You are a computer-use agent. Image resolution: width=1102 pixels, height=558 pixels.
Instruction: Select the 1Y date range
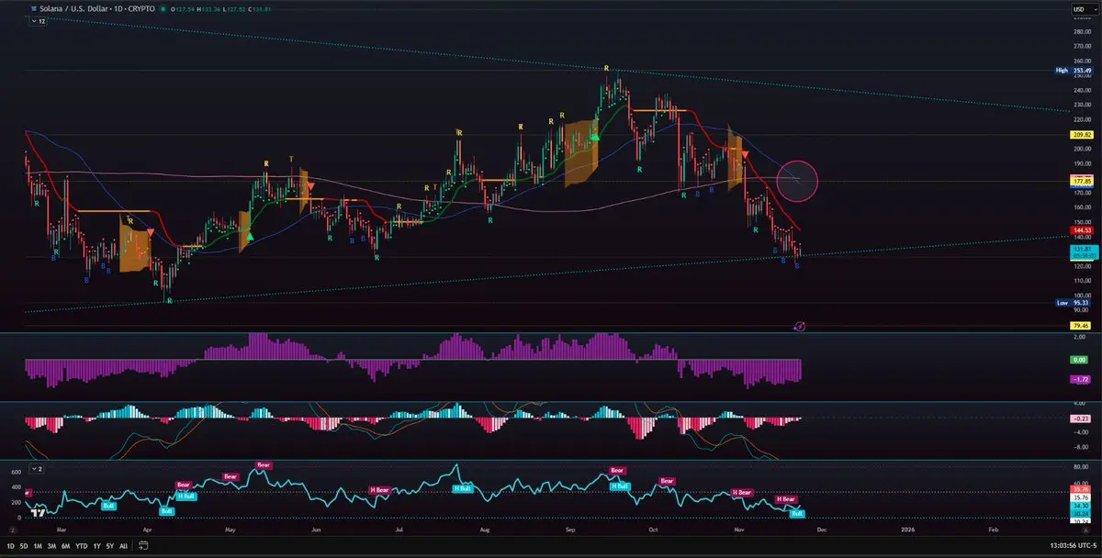pos(97,545)
